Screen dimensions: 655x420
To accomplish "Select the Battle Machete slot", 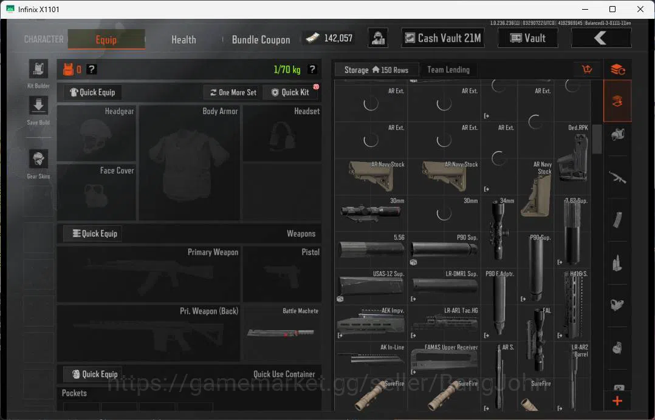I will coord(282,334).
